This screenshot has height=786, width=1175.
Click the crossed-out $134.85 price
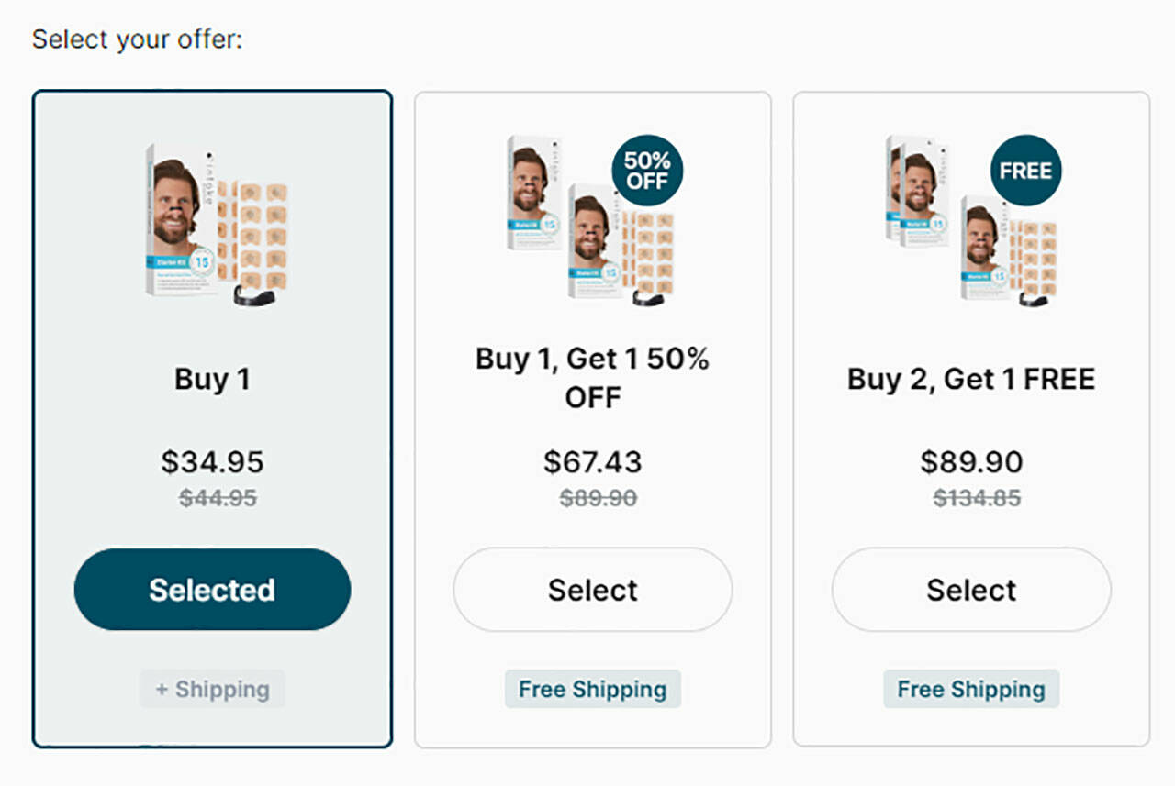tap(977, 498)
